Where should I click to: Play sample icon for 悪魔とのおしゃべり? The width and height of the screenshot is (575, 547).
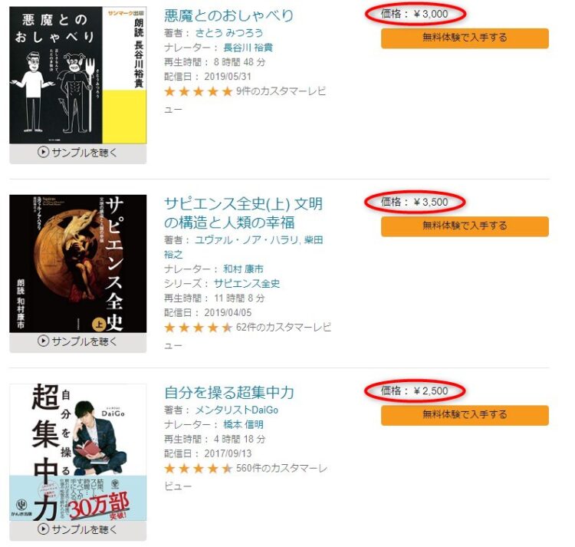pos(43,152)
